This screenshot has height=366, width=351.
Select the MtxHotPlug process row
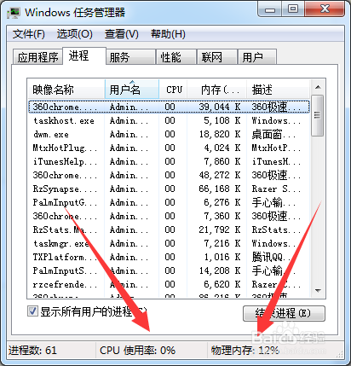click(x=169, y=148)
